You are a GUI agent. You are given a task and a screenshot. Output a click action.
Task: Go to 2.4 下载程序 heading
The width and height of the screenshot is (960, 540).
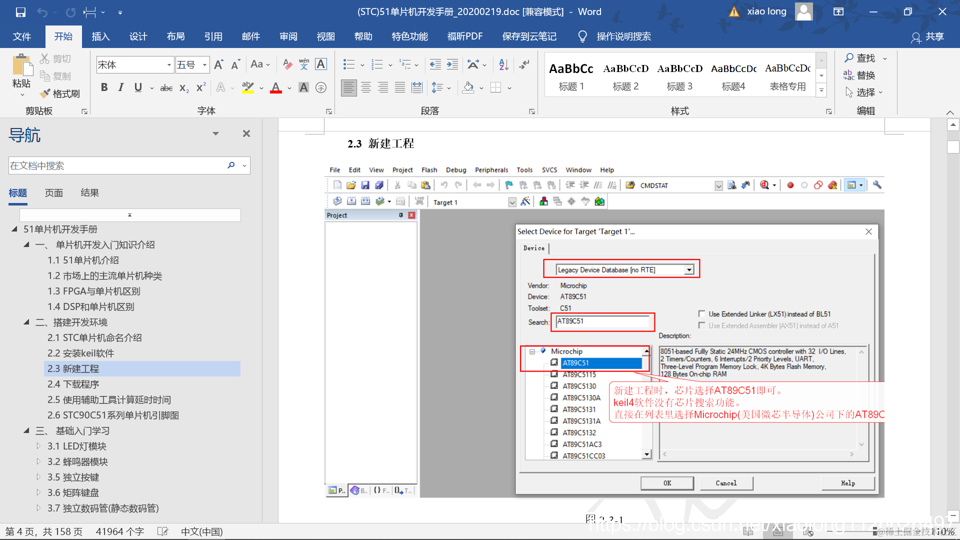tap(73, 384)
